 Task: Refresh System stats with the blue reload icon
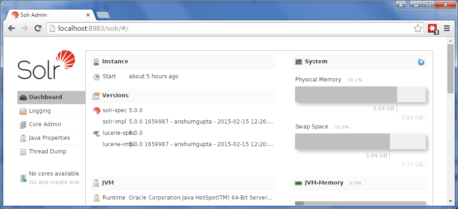(x=421, y=62)
